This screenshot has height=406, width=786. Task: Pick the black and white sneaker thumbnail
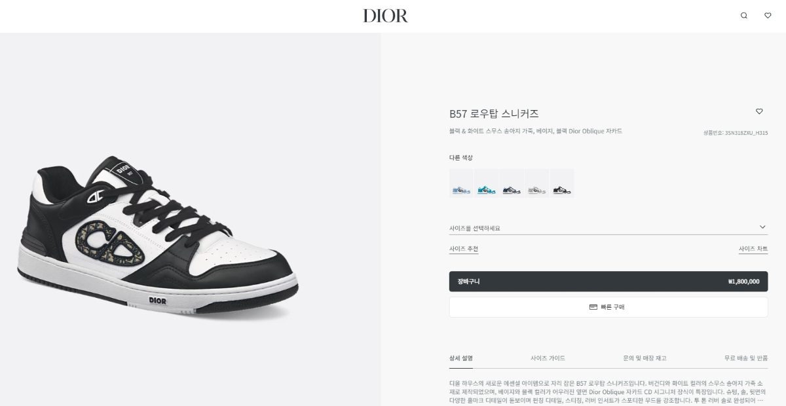[x=562, y=183]
